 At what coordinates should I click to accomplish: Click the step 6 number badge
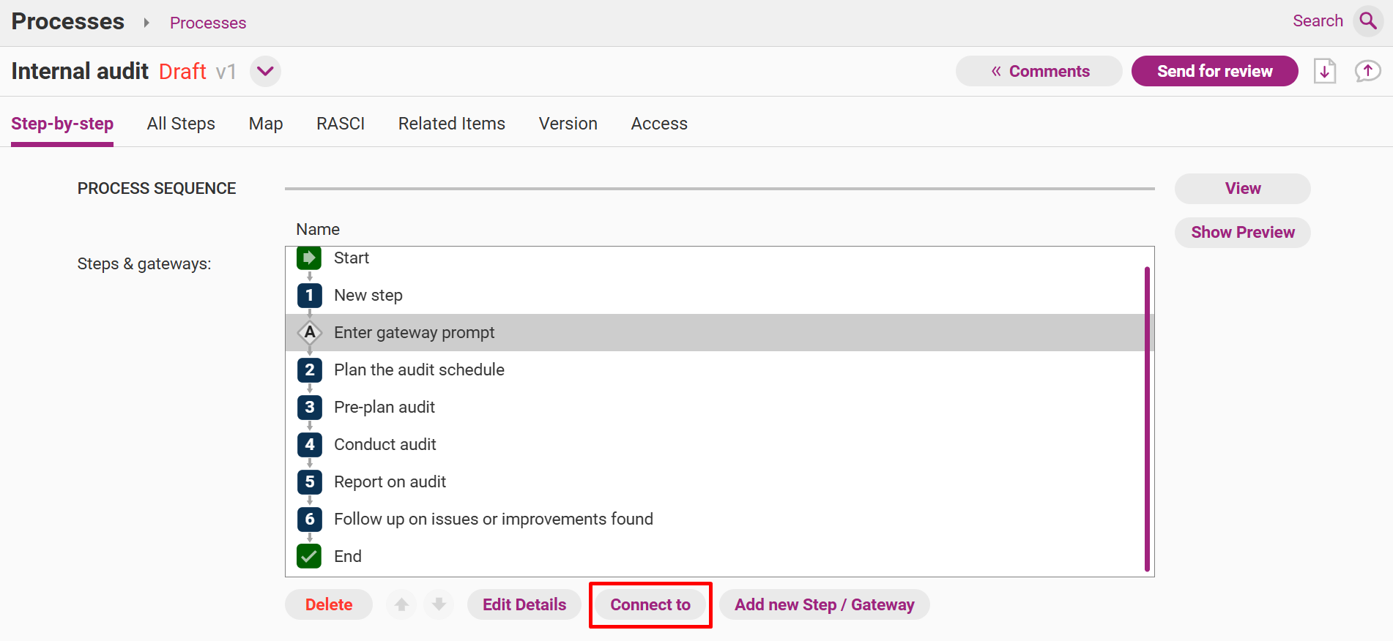click(309, 519)
